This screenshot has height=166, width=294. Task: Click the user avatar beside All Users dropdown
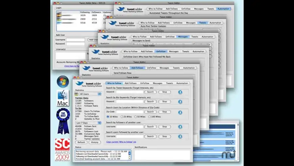(76, 94)
